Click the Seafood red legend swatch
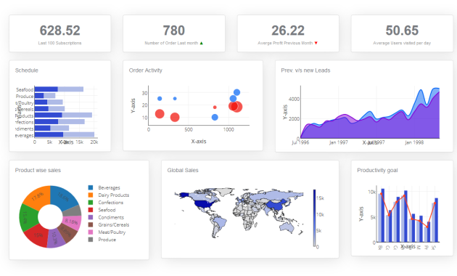This screenshot has width=457, height=276. [91, 210]
